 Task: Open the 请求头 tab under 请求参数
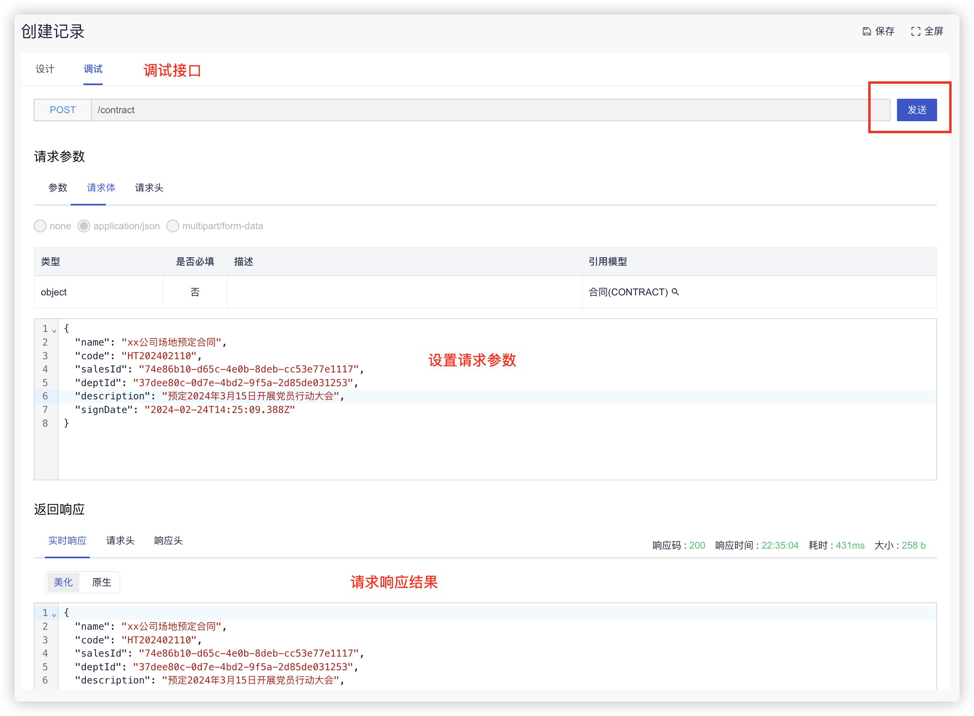pyautogui.click(x=149, y=188)
